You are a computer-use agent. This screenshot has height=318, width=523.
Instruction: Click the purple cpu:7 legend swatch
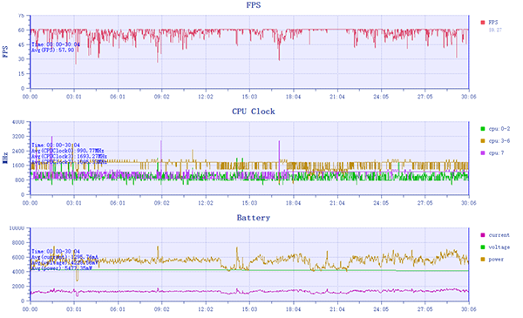[x=483, y=153]
